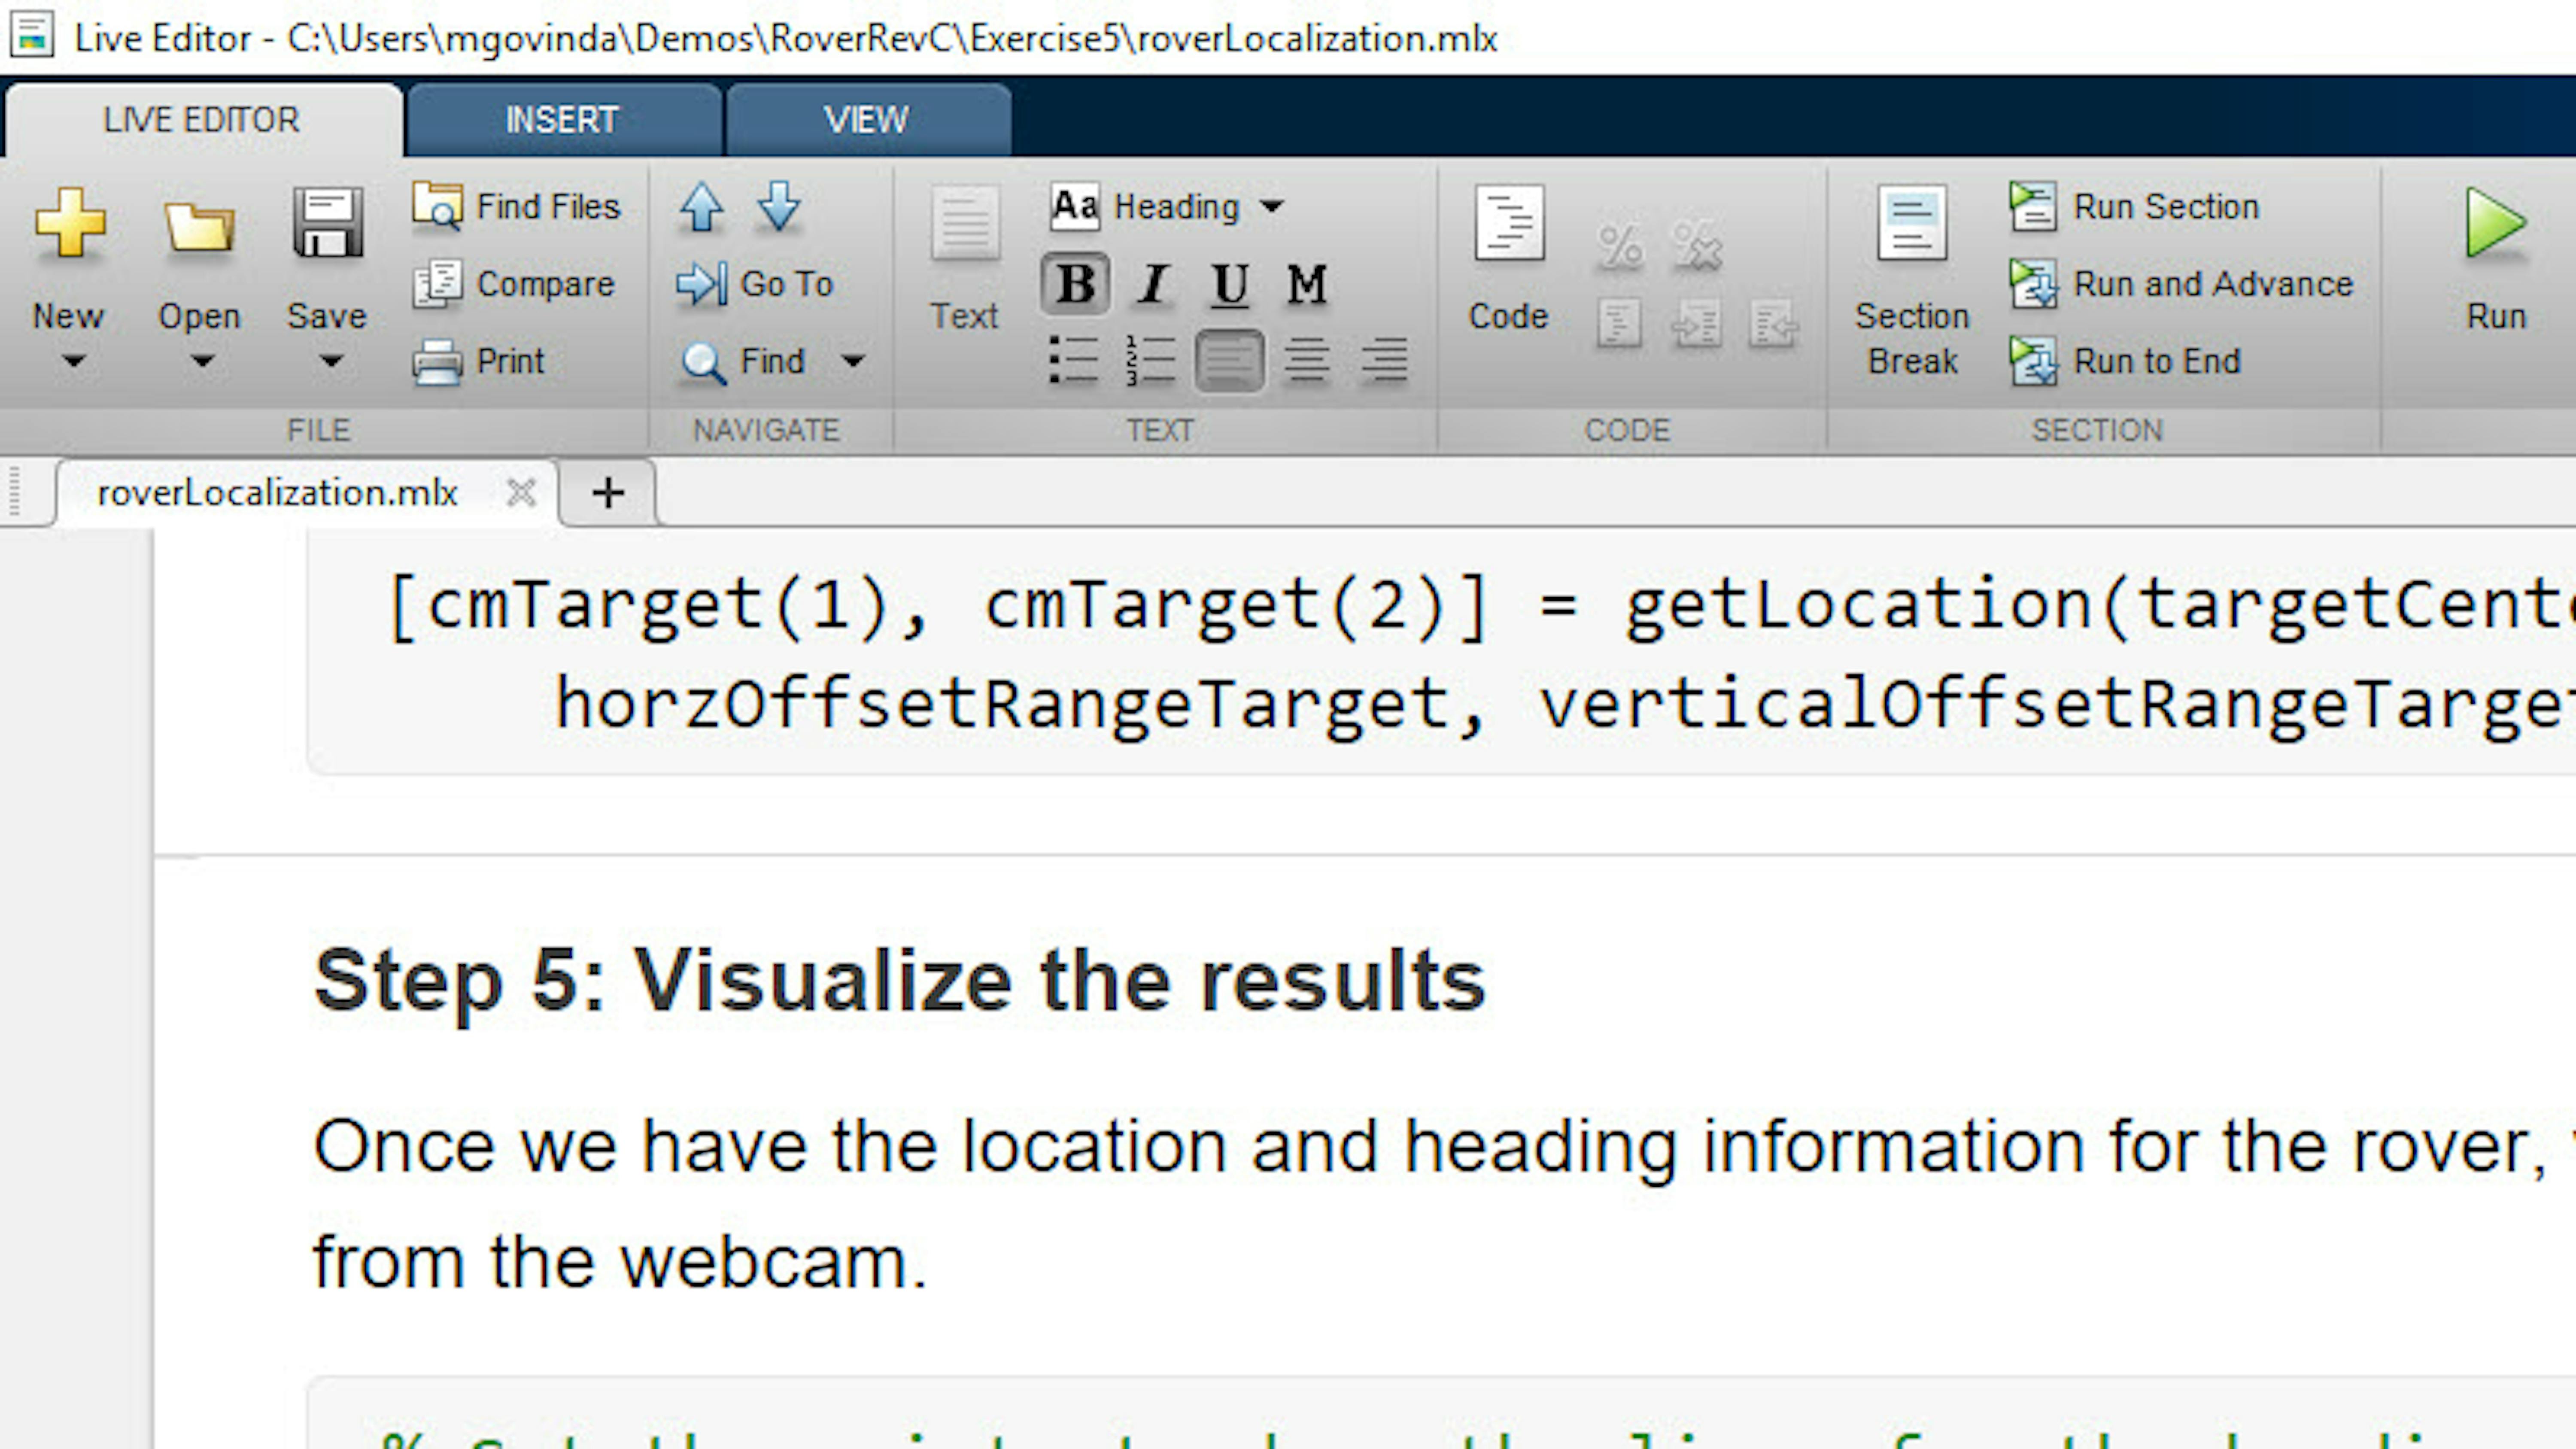
Task: Open Find Files tool
Action: click(x=516, y=206)
